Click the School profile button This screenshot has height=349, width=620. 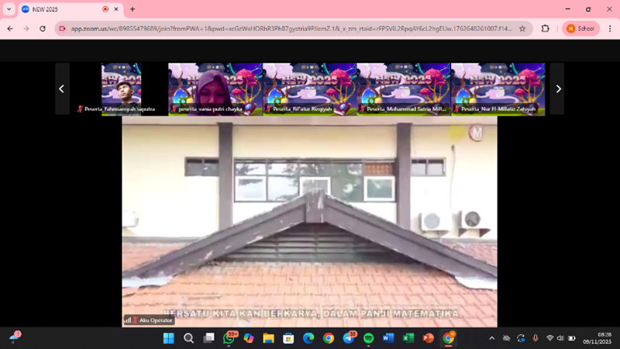[x=580, y=28]
